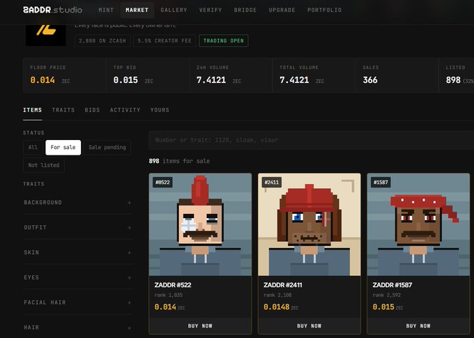Click the #0522 badge on the card

click(162, 183)
